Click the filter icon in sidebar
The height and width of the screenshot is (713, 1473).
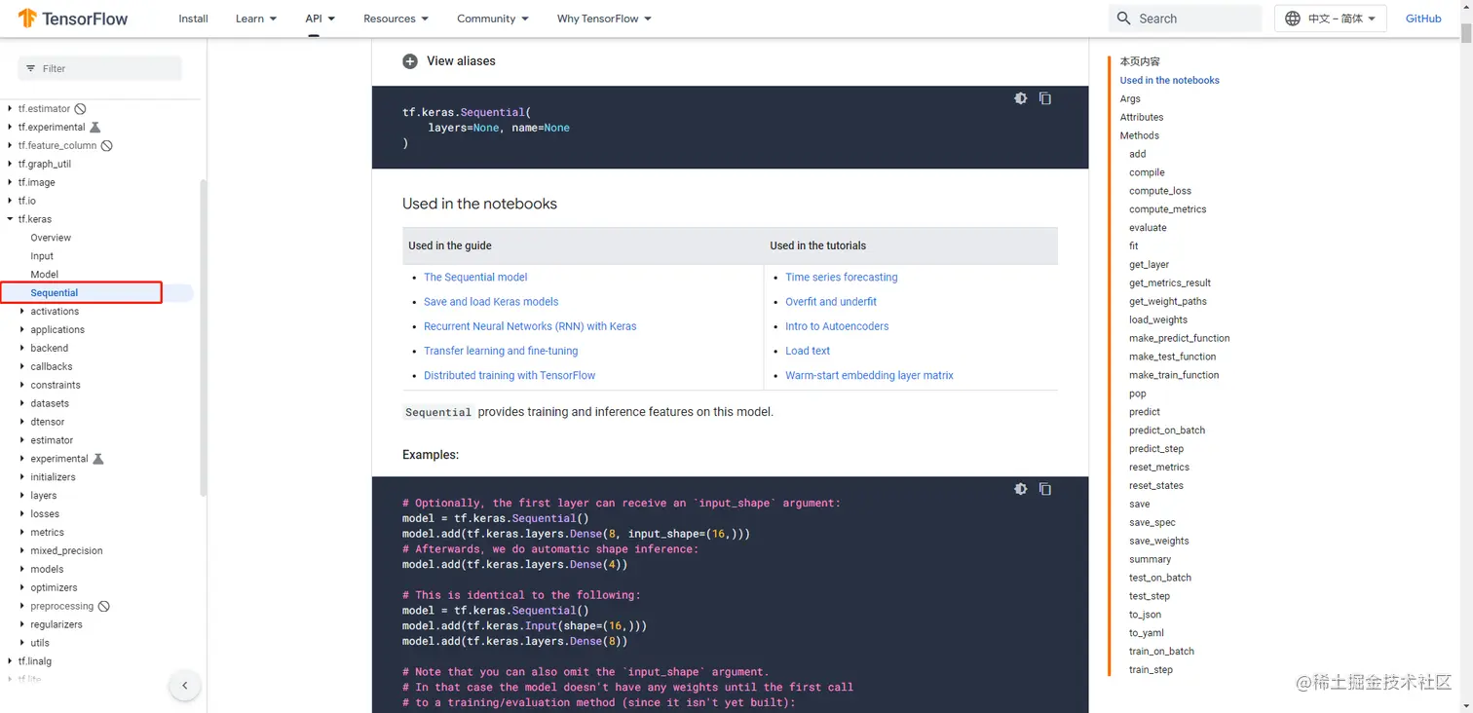(x=30, y=68)
